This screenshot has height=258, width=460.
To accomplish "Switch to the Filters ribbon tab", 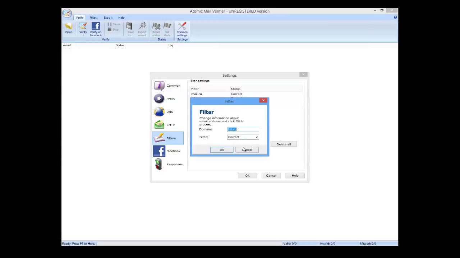I will point(93,18).
